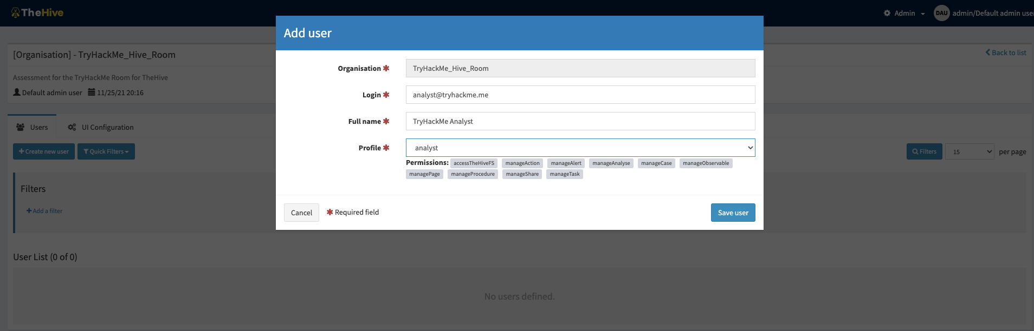Switch to the Users tab

click(33, 127)
